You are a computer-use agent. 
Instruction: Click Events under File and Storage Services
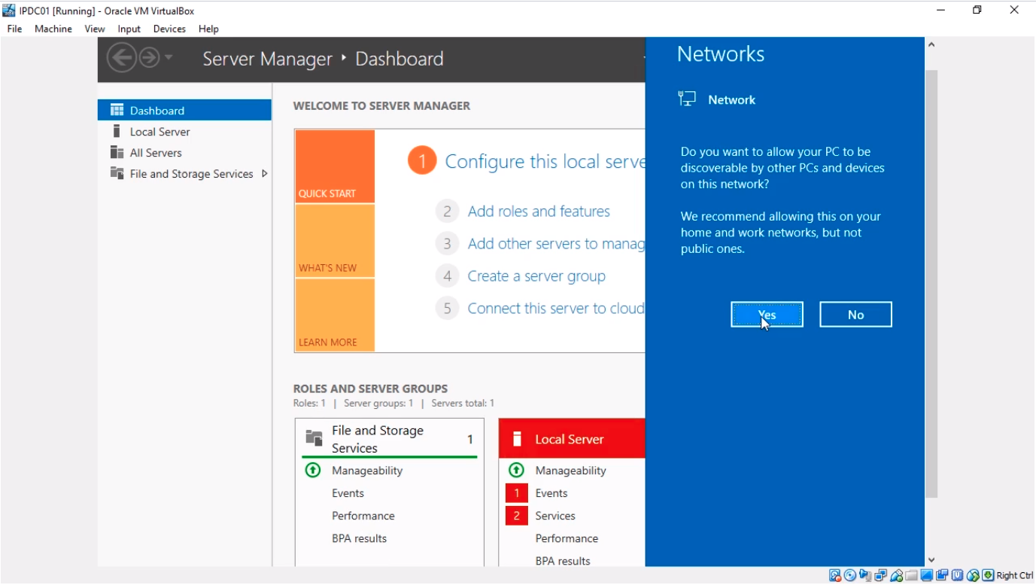348,493
